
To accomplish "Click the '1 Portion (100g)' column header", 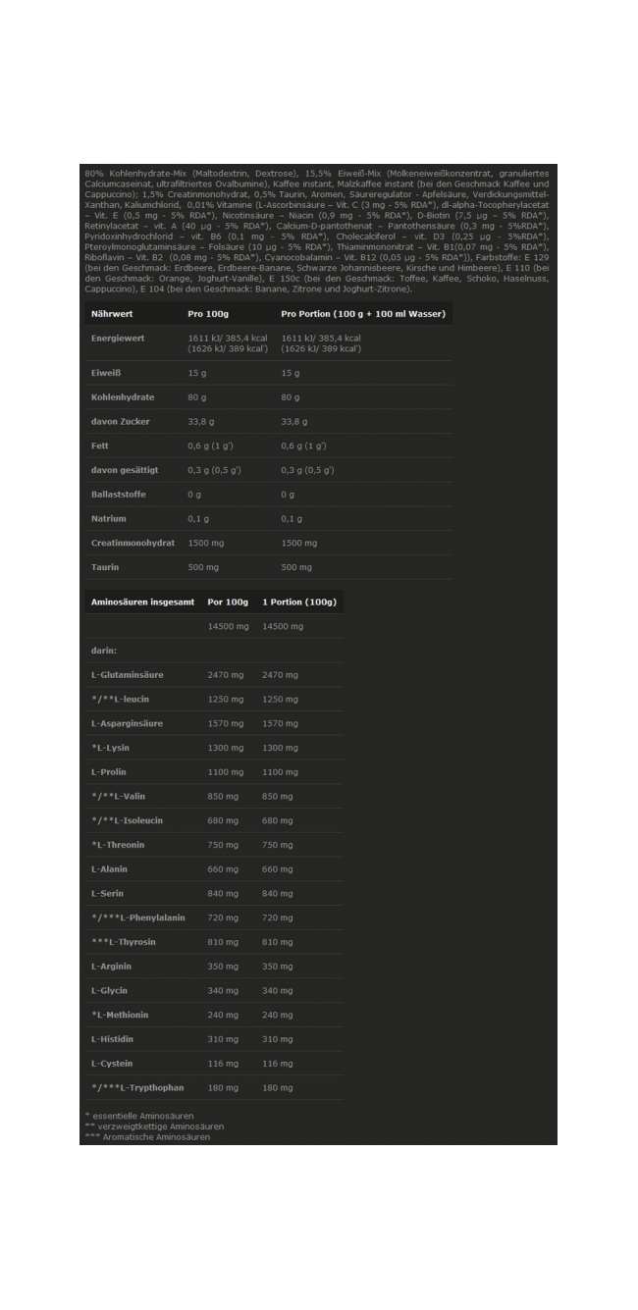I will tap(299, 602).
